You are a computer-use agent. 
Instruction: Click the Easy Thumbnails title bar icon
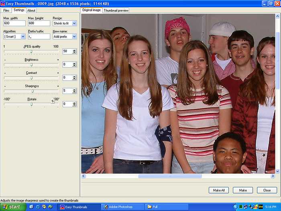[x=3, y=3]
